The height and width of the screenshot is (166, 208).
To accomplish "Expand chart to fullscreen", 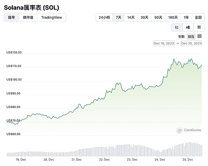I will pyautogui.click(x=199, y=27).
